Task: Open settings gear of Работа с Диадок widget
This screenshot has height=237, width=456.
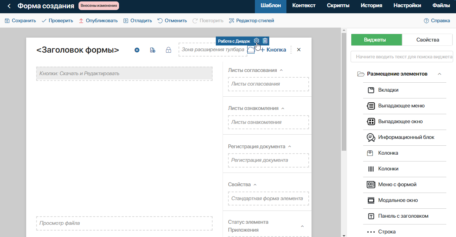Action: tap(256, 41)
